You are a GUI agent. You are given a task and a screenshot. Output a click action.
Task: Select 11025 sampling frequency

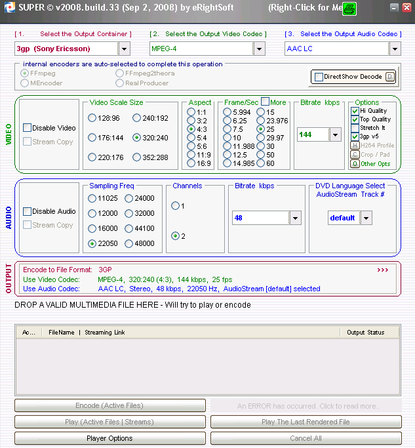92,198
